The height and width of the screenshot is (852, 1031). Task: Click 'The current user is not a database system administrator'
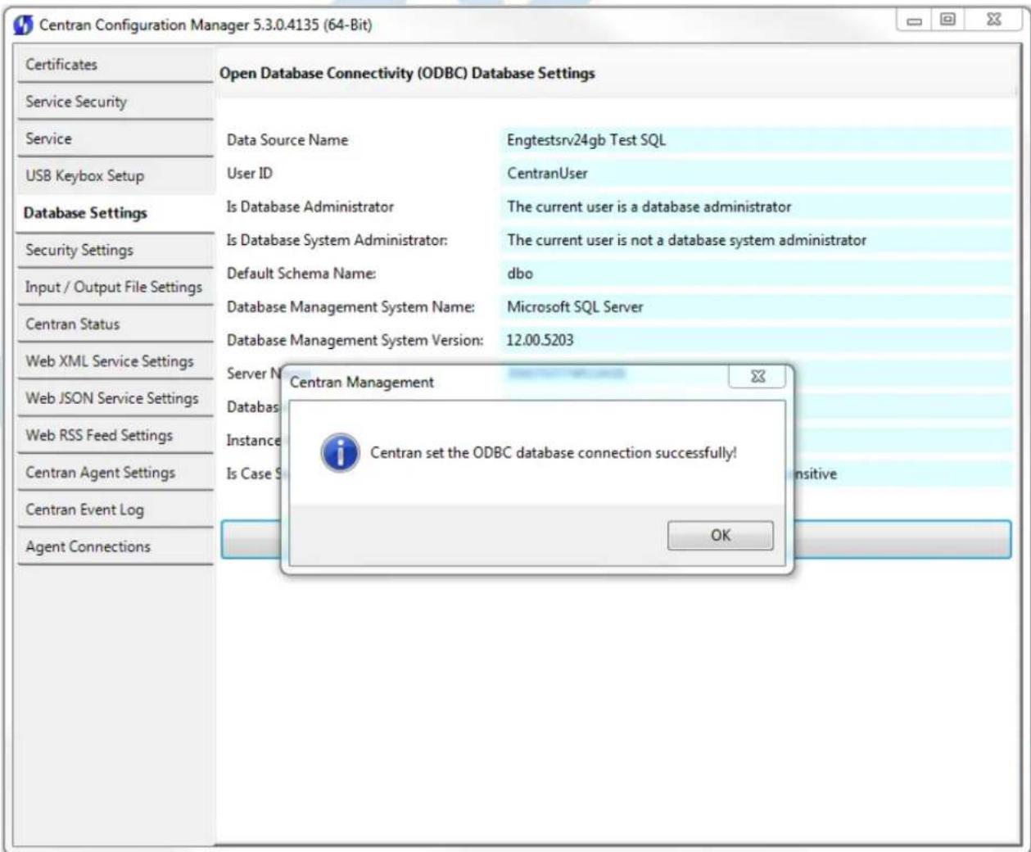pos(686,240)
